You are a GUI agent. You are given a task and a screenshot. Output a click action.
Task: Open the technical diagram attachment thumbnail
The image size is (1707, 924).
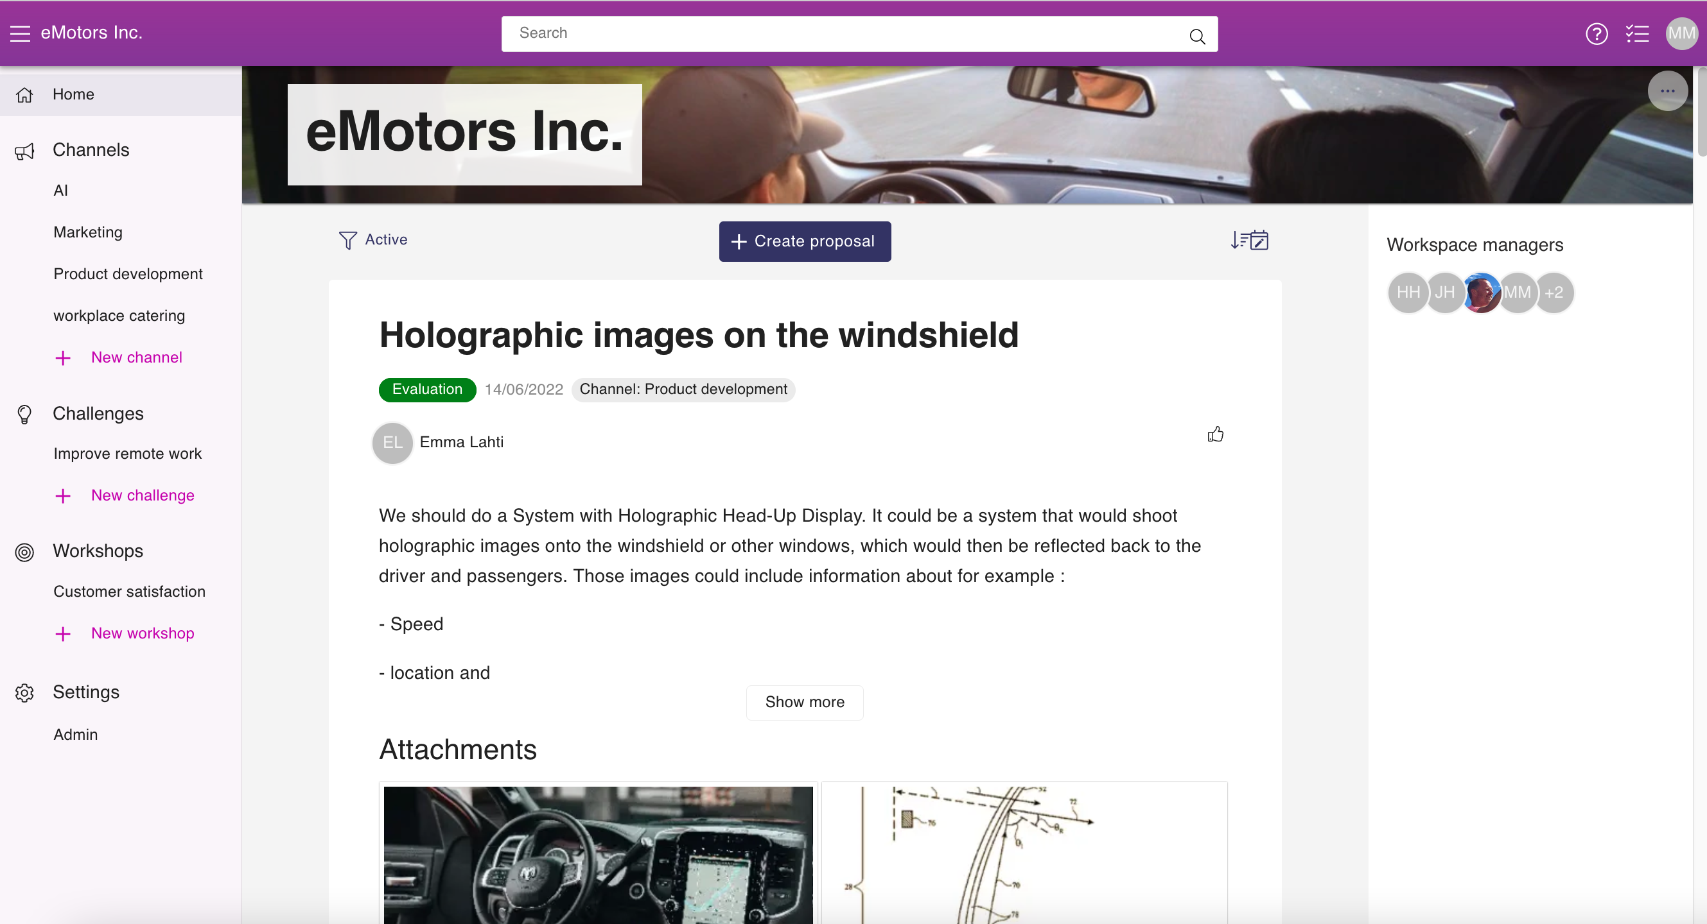click(x=1024, y=855)
